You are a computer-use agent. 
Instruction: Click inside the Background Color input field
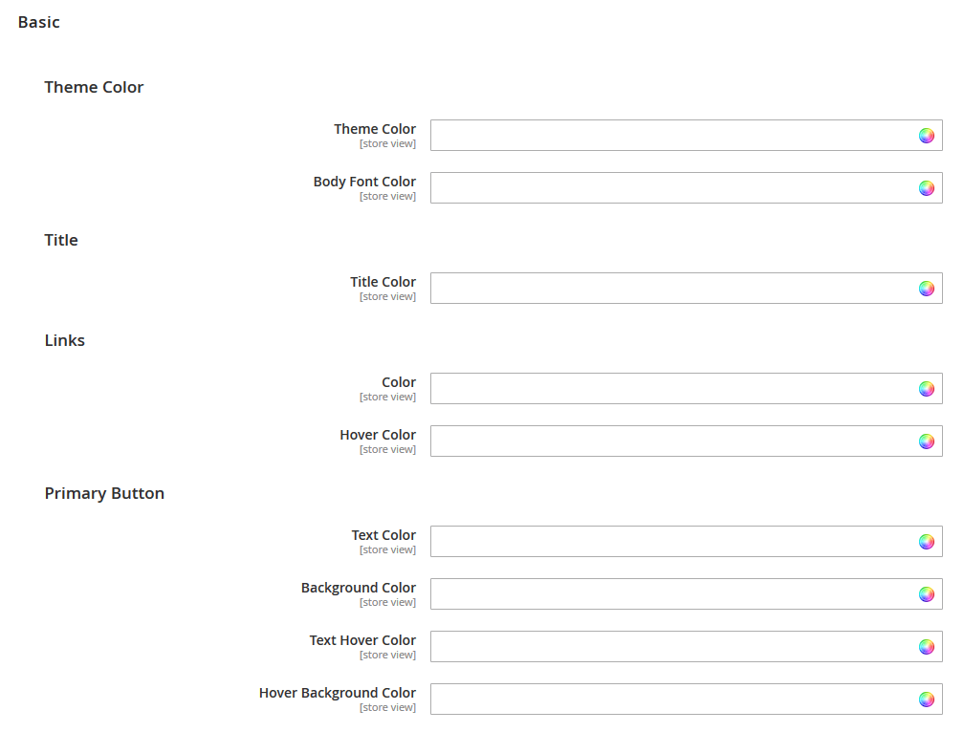669,593
